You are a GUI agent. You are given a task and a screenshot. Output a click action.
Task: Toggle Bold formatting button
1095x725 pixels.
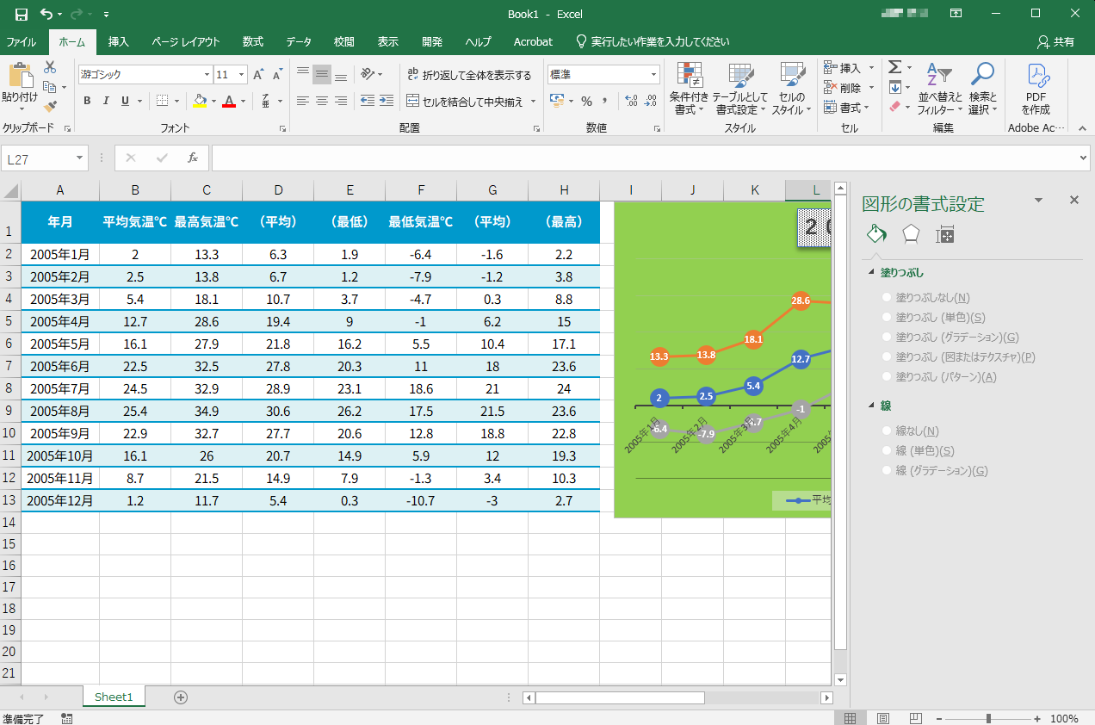(x=87, y=101)
